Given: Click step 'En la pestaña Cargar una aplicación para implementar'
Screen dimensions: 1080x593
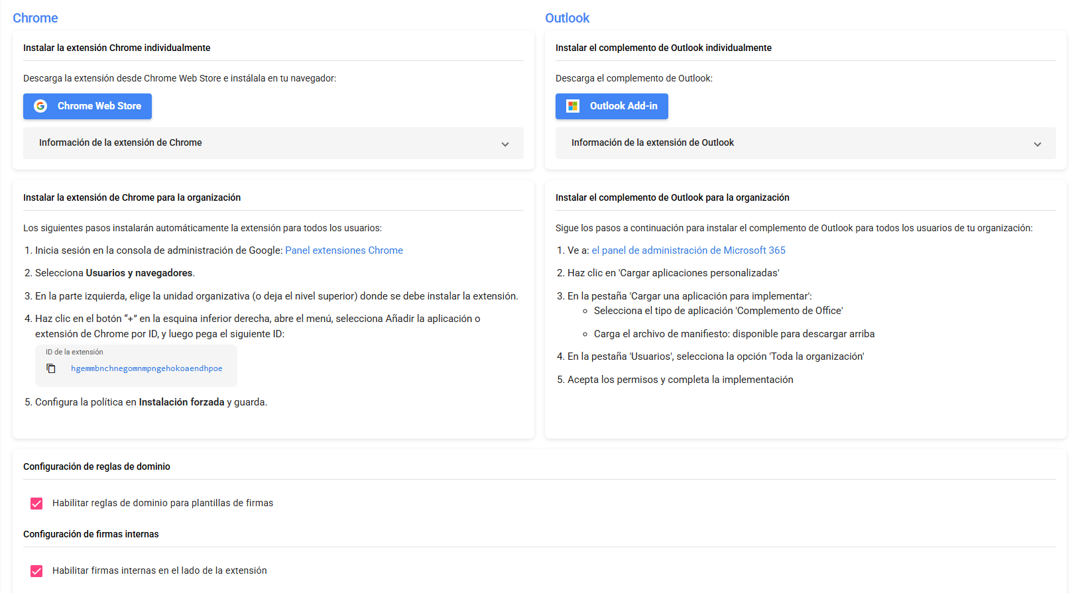Looking at the screenshot, I should pos(690,296).
